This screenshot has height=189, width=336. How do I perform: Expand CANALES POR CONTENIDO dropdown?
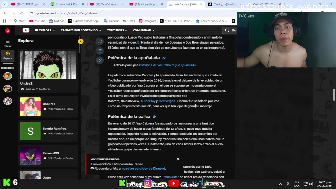[x=81, y=30]
